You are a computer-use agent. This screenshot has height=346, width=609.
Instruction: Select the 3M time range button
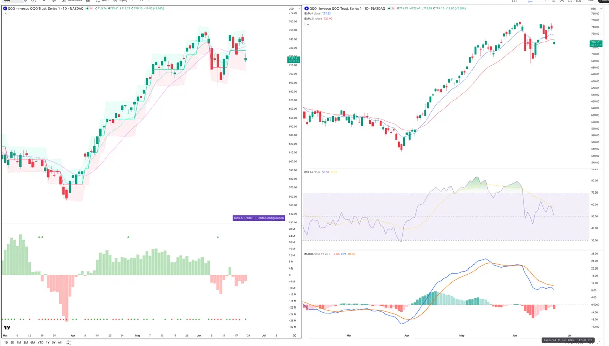tap(26, 343)
